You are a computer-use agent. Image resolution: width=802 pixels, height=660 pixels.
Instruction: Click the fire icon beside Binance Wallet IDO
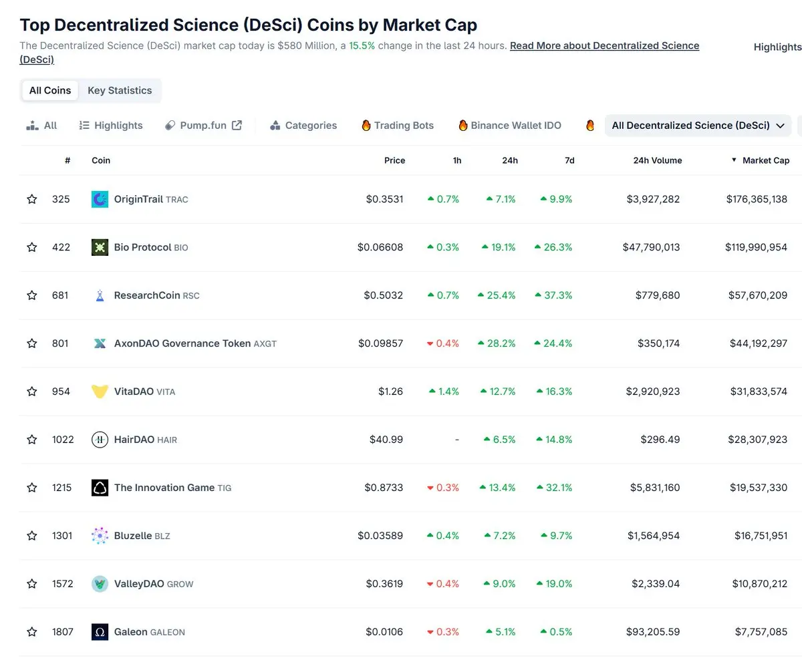pyautogui.click(x=462, y=125)
